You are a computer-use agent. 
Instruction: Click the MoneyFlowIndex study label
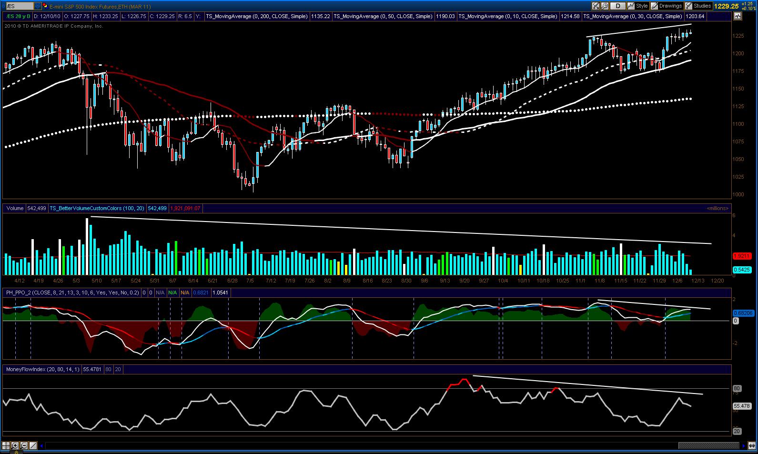click(42, 369)
